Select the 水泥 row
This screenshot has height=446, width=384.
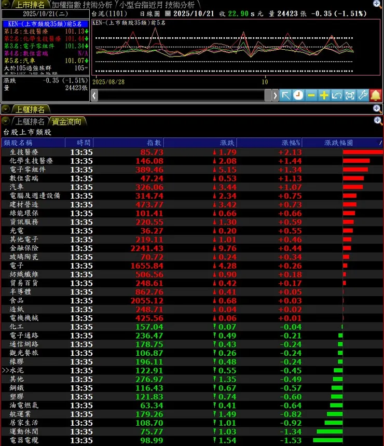tap(192, 370)
